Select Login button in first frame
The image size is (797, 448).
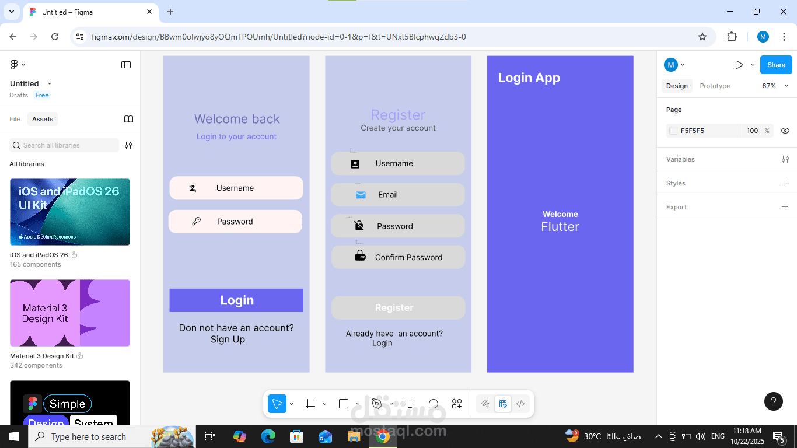236,300
